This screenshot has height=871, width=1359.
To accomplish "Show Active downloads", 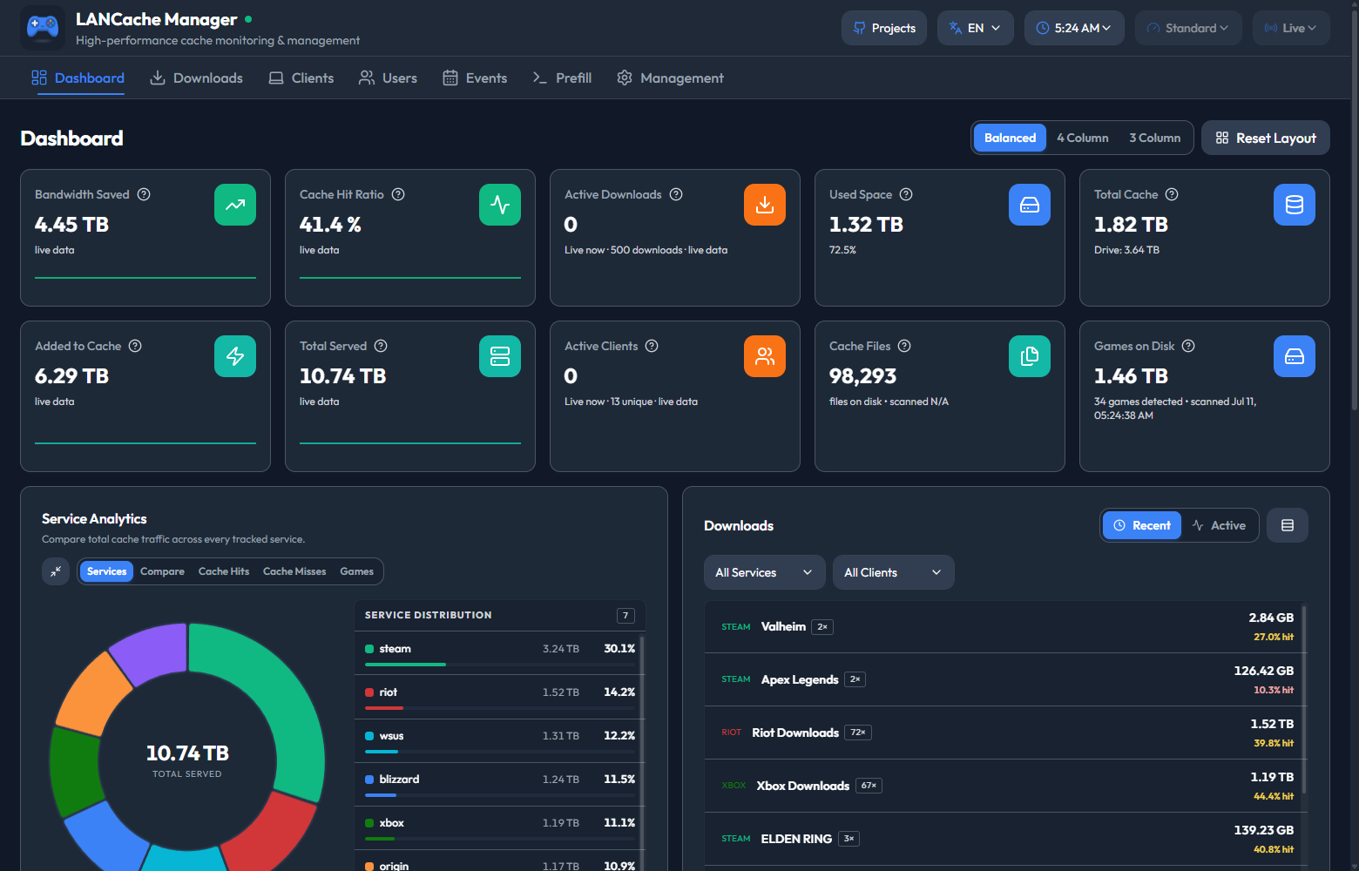I will tap(1220, 525).
